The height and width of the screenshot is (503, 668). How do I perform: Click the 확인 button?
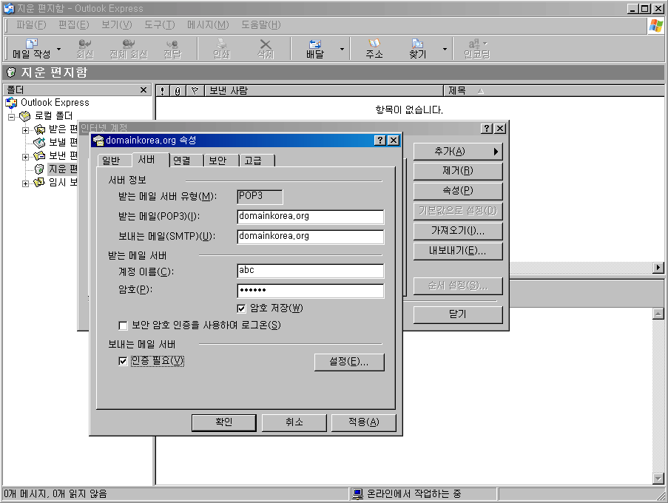point(224,422)
